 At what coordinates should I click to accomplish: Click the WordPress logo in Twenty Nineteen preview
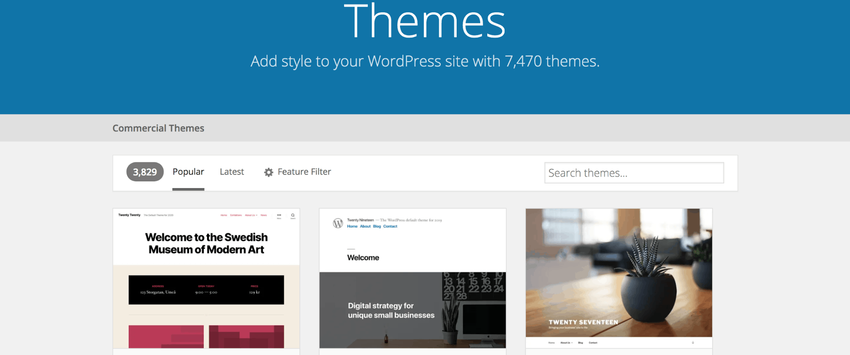338,223
